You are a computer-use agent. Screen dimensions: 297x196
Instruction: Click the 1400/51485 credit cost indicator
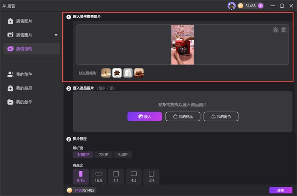[x=81, y=190]
